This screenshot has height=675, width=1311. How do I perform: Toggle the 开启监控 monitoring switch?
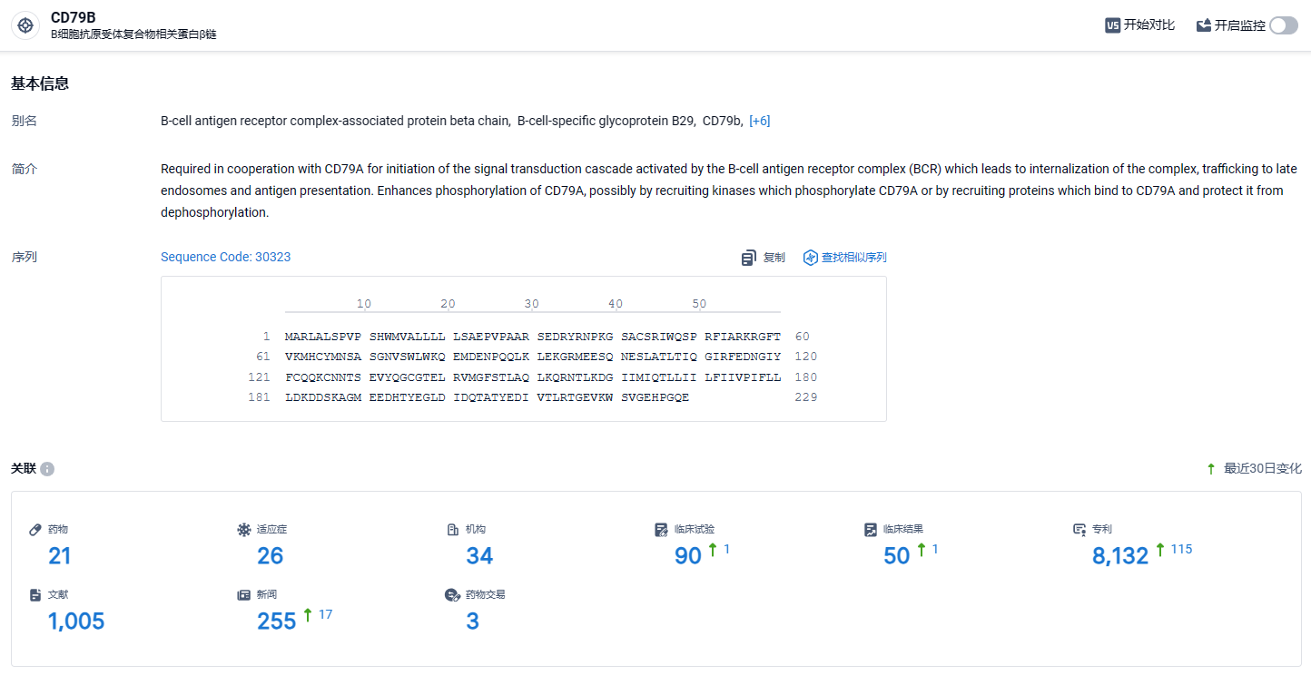[x=1284, y=25]
